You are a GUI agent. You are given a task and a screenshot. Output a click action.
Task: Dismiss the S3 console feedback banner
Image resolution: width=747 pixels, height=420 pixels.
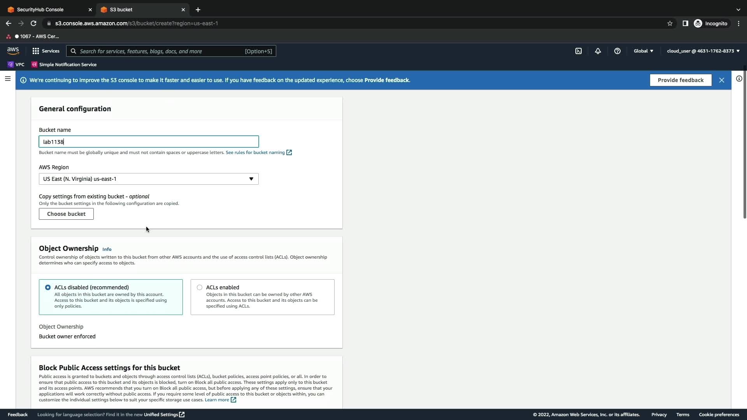coord(722,80)
